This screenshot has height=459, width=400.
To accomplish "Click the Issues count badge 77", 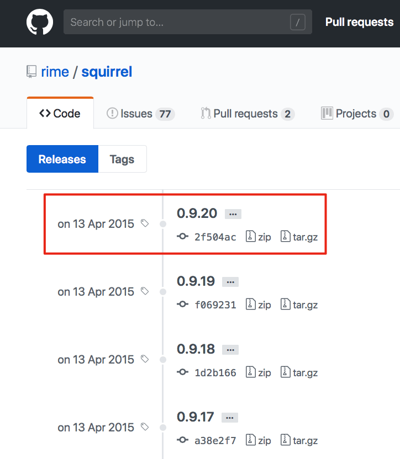I will coord(165,114).
